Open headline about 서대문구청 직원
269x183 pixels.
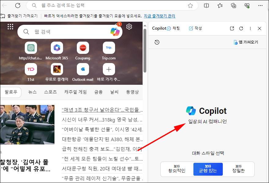point(102,169)
